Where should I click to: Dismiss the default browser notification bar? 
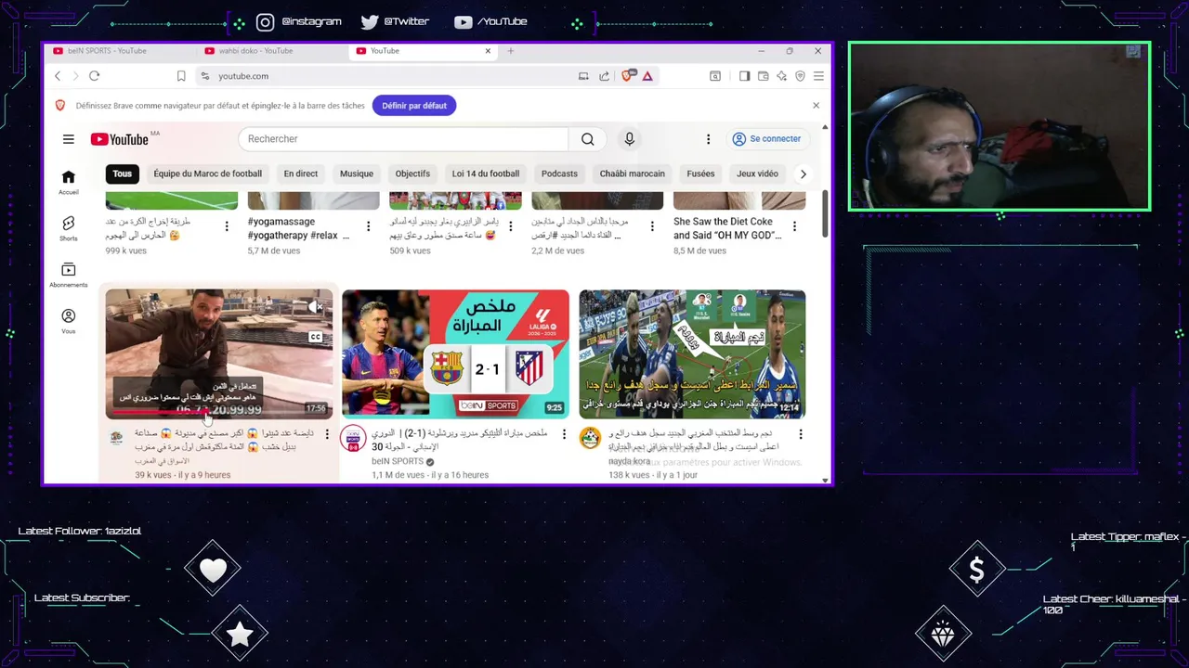(816, 106)
